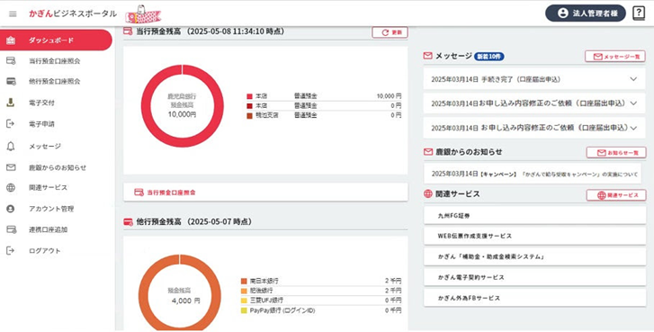Screen dimensions: 654x332
Task: Expand the third message's chevron arrow
Action: pyautogui.click(x=633, y=128)
